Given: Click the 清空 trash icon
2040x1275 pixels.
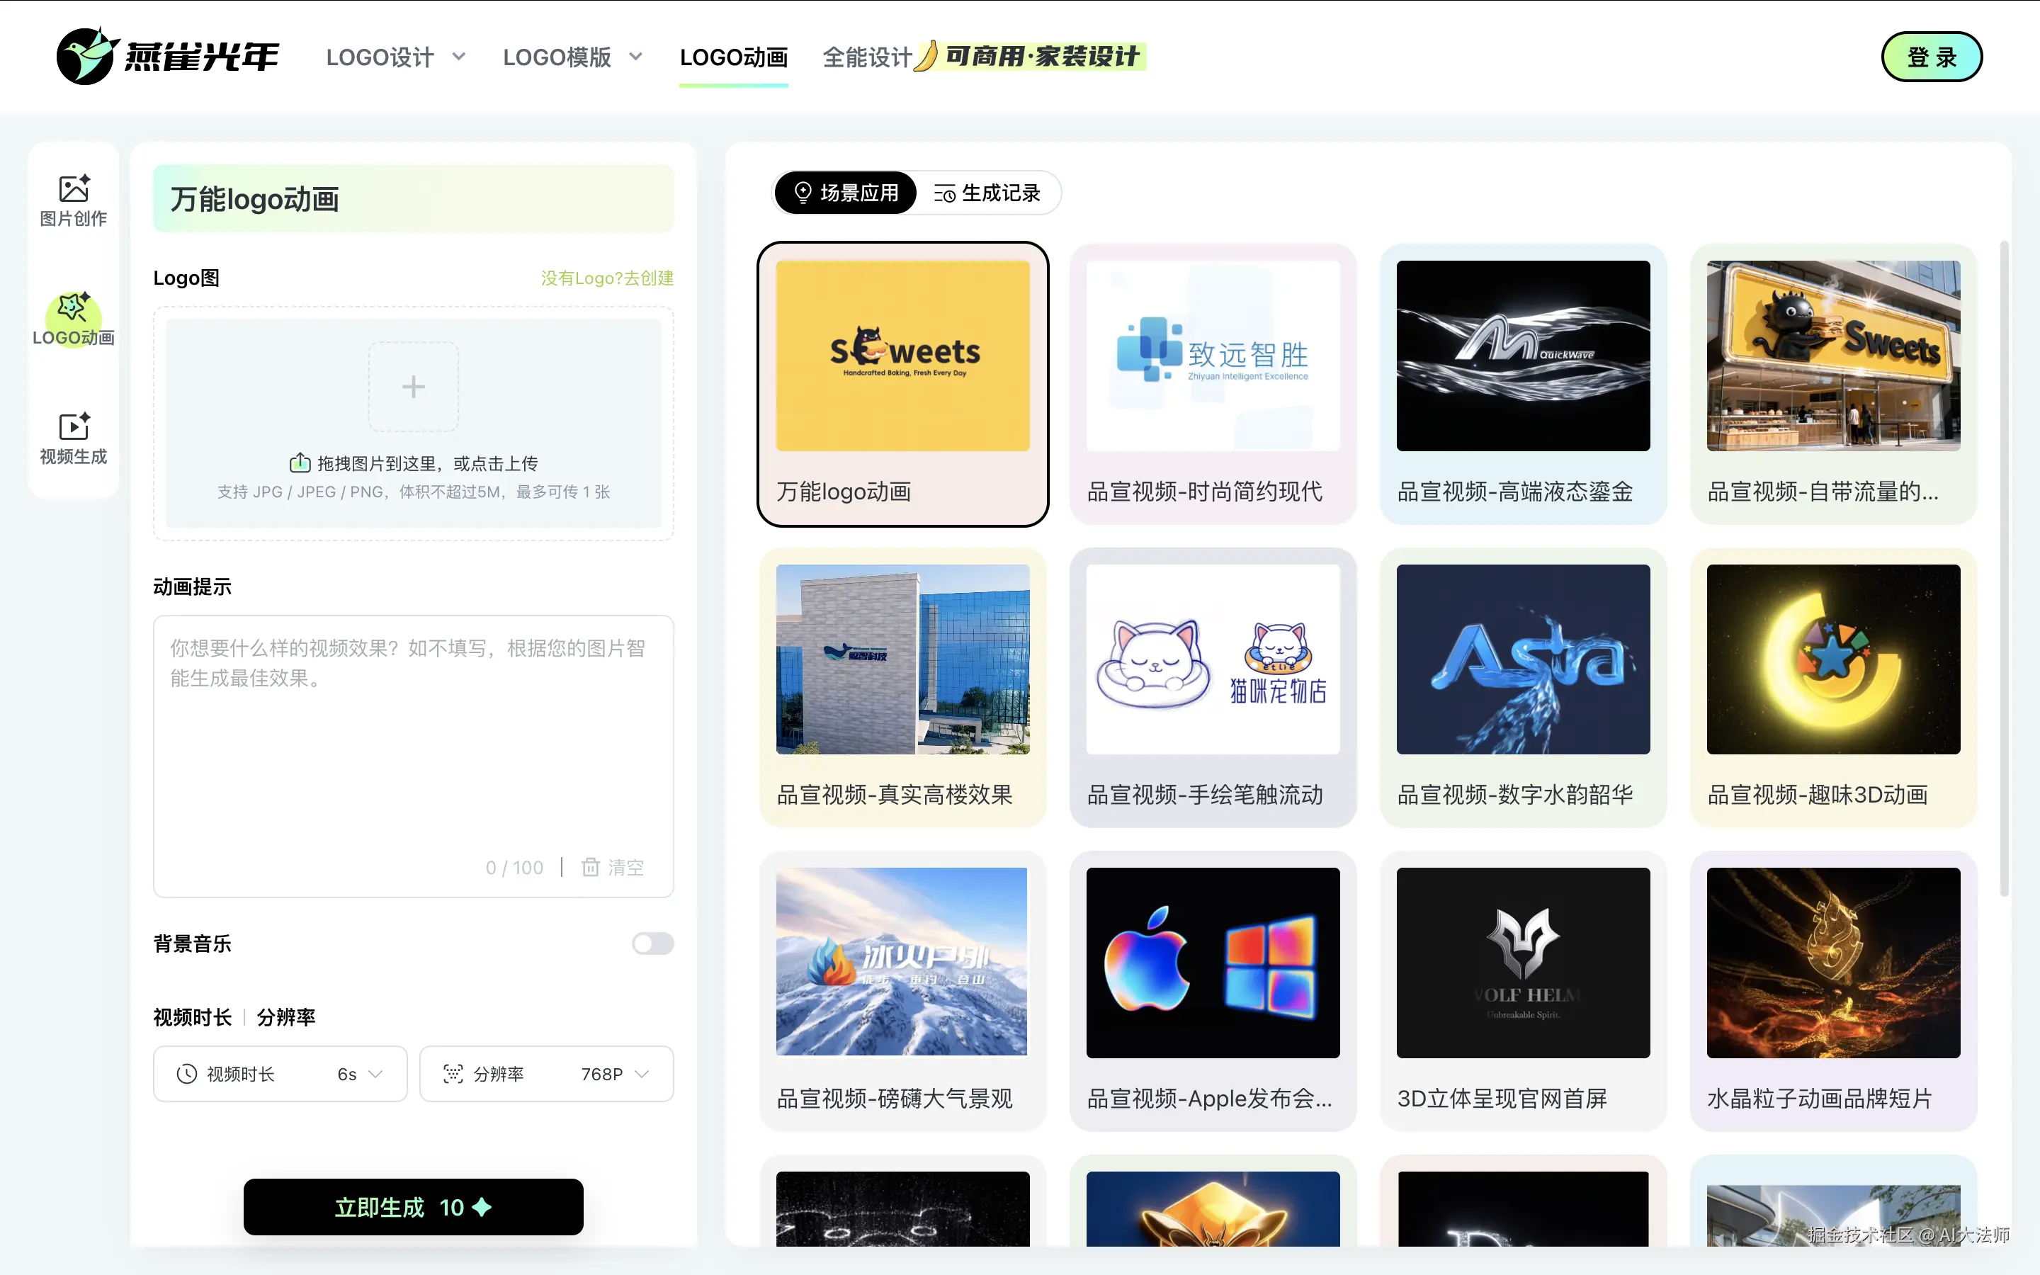Looking at the screenshot, I should (x=591, y=867).
